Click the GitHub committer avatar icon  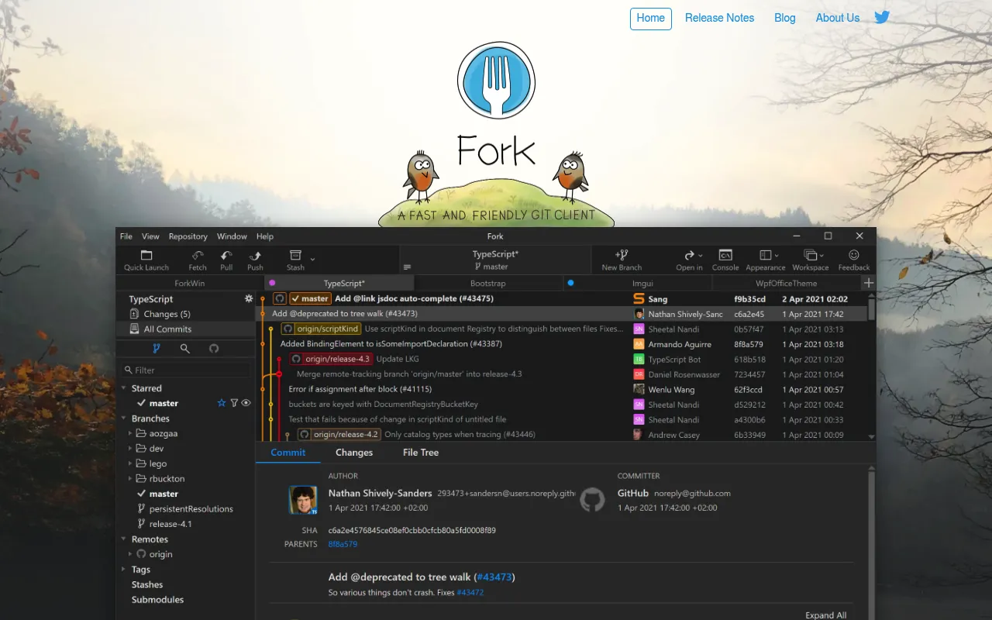592,500
